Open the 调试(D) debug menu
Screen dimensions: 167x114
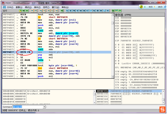pos(28,7)
